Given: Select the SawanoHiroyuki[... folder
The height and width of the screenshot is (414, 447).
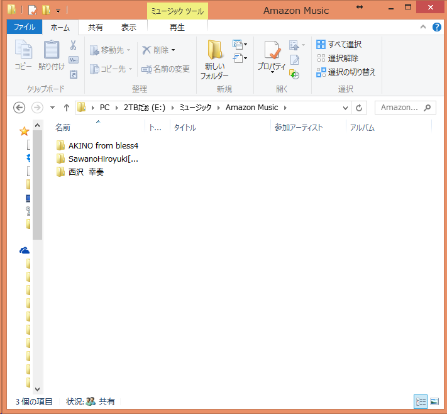Looking at the screenshot, I should coord(97,159).
